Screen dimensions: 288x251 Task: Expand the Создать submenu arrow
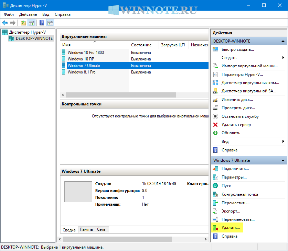[283, 58]
